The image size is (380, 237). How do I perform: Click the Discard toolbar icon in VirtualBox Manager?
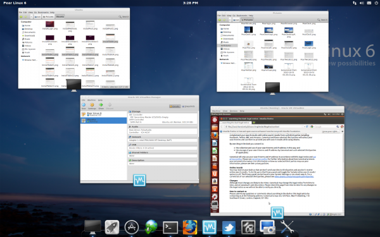point(110,106)
